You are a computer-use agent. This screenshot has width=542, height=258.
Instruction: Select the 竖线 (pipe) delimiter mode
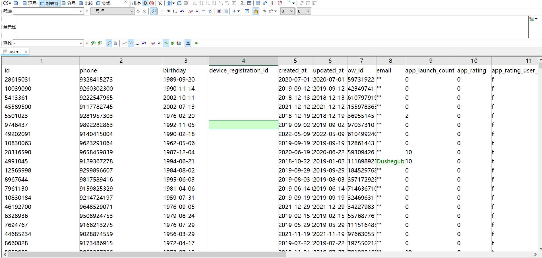(103, 3)
